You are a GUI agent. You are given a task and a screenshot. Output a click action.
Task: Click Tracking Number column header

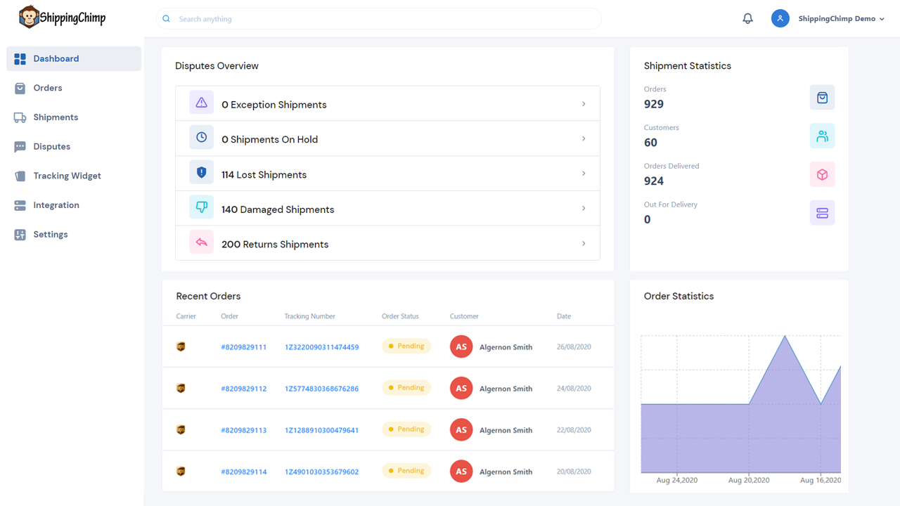click(310, 316)
